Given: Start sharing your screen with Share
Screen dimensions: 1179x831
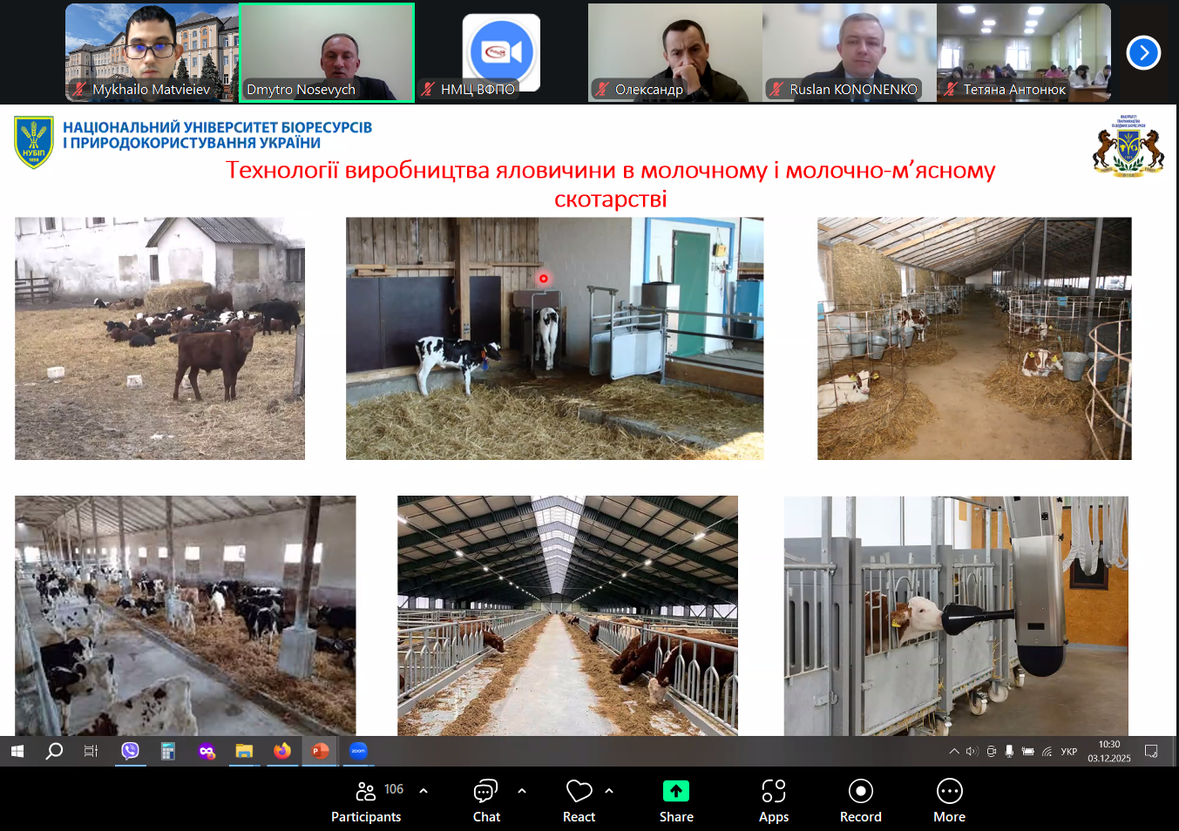Looking at the screenshot, I should click(x=676, y=801).
